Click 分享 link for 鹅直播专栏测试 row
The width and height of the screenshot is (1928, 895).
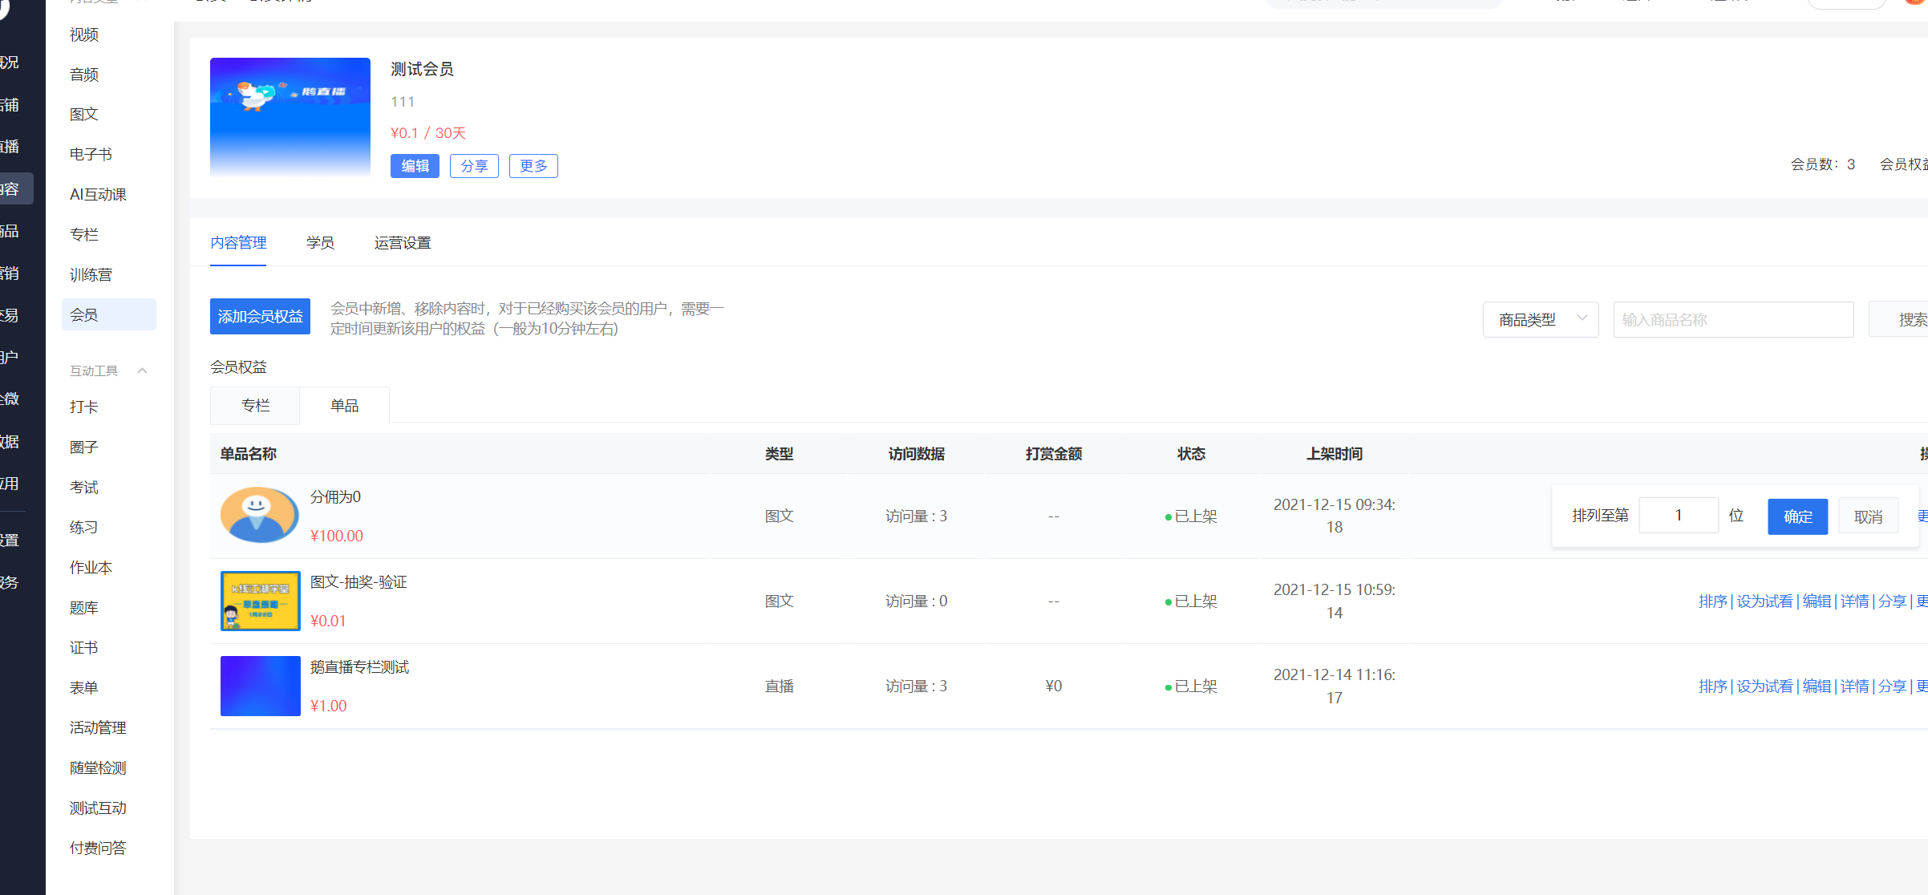tap(1892, 686)
